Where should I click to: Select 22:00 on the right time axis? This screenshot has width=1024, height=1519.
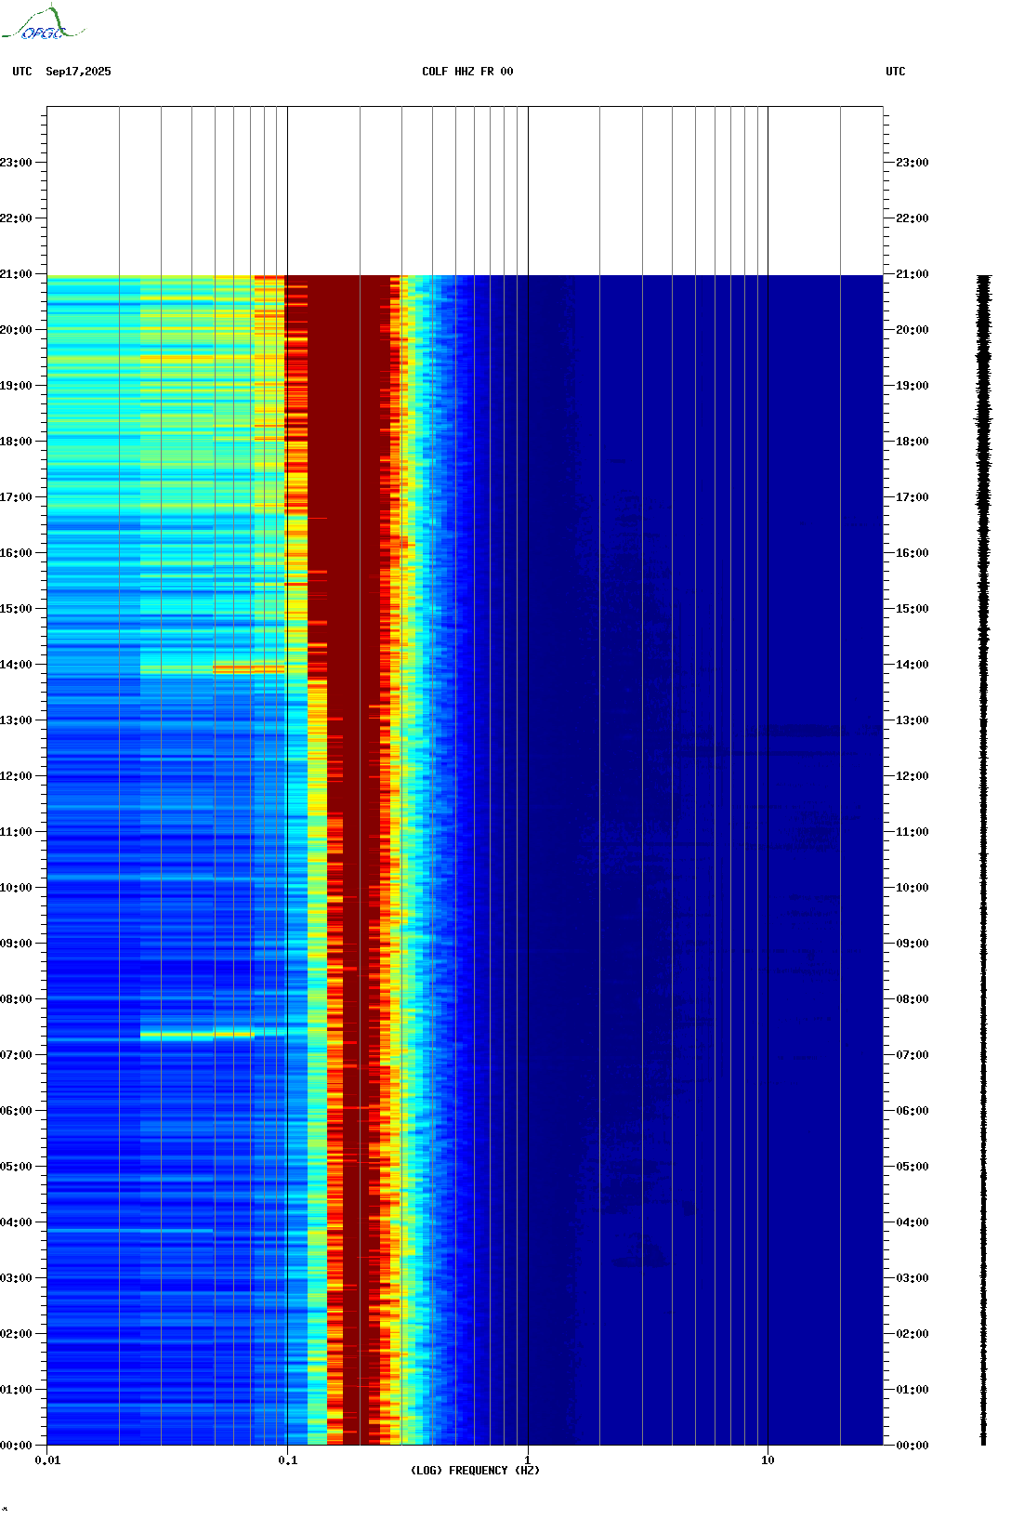coord(912,218)
